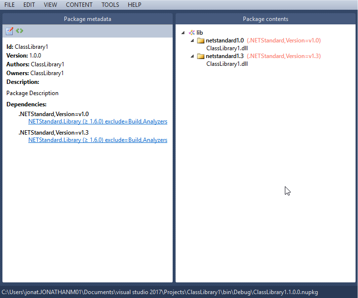Open the VIEW menu
Image resolution: width=358 pixels, height=298 pixels.
click(50, 5)
